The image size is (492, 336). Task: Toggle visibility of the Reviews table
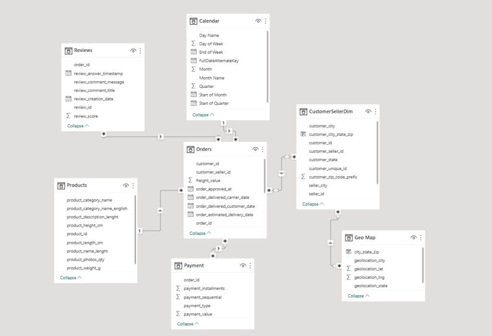pos(133,50)
